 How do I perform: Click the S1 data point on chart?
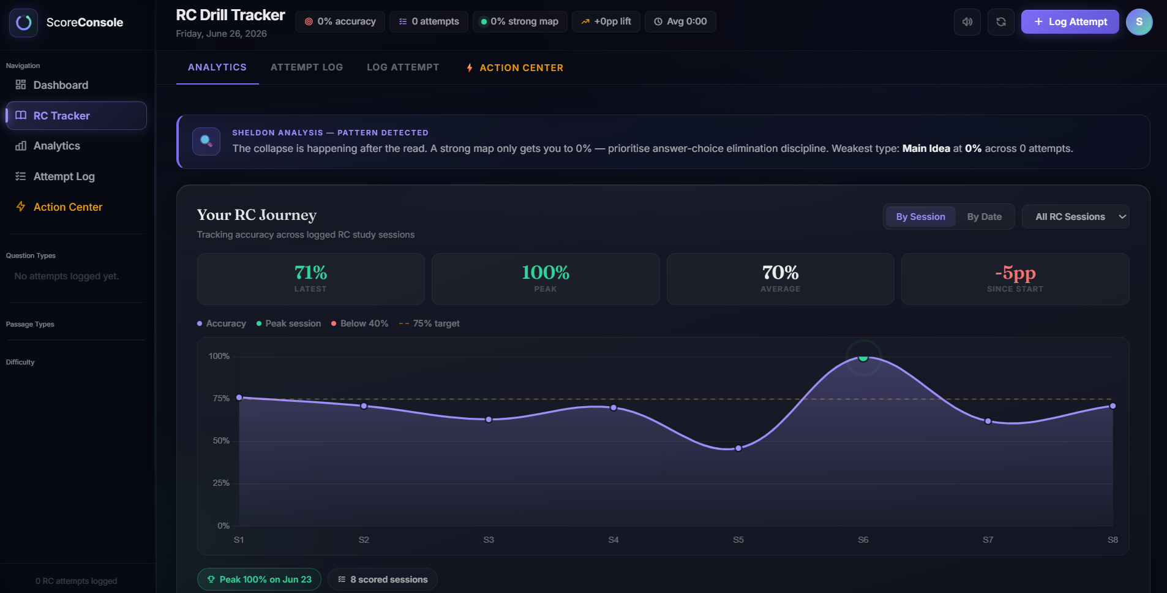pyautogui.click(x=239, y=398)
